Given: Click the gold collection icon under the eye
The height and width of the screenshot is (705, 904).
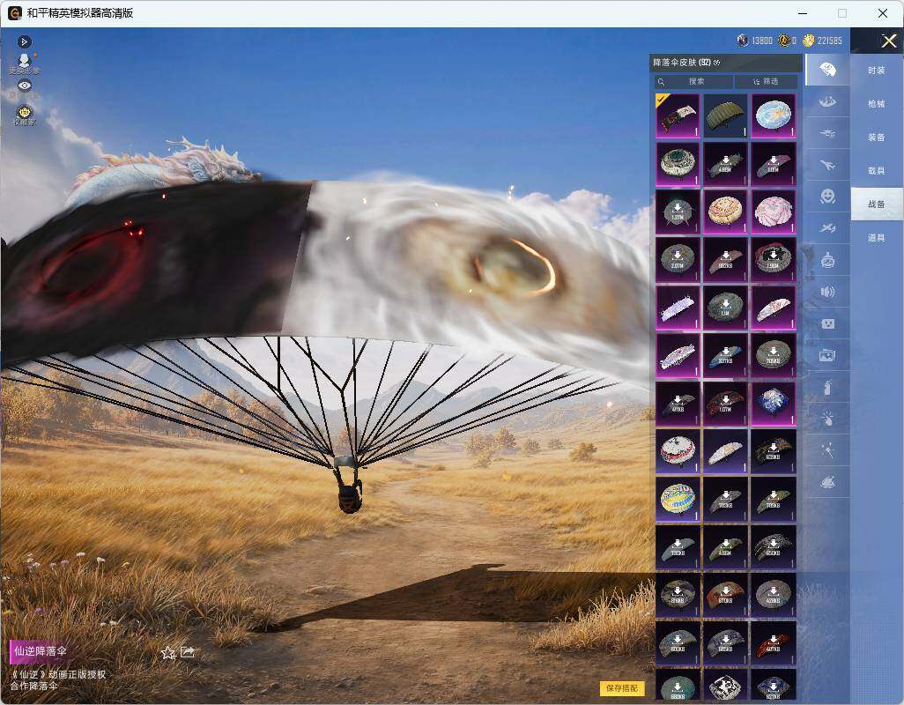Looking at the screenshot, I should coord(24,114).
